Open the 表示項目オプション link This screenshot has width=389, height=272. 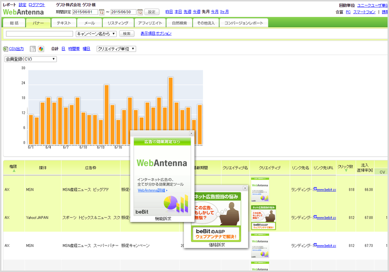click(156, 33)
